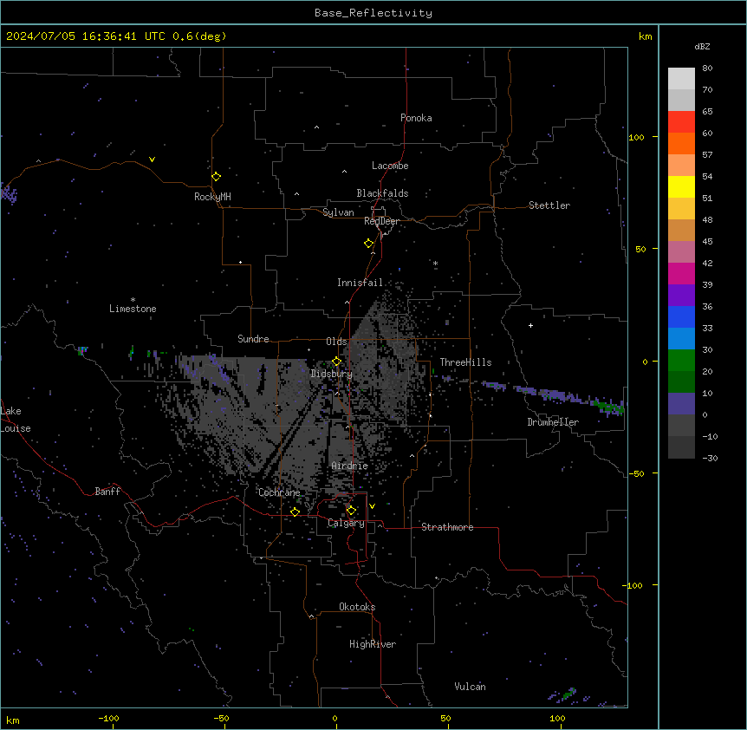Click the Drumheller label
Image resolution: width=747 pixels, height=730 pixels.
point(553,422)
